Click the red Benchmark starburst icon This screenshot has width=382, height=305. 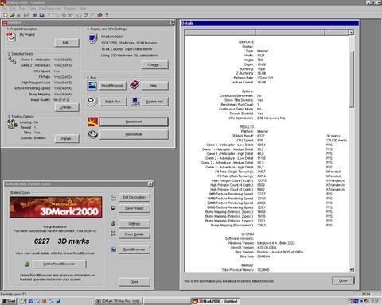(93, 122)
